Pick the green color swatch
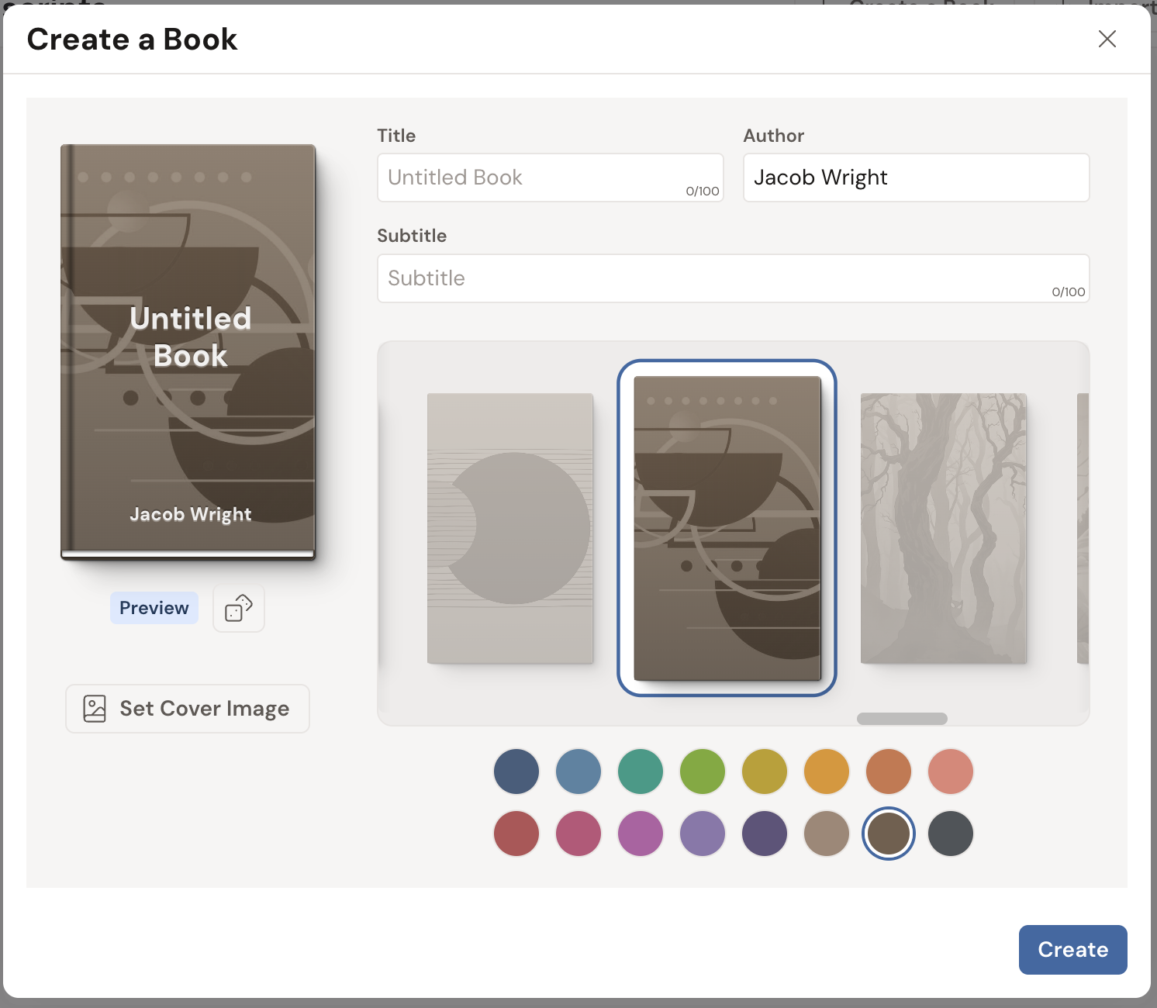1157x1008 pixels. (703, 772)
